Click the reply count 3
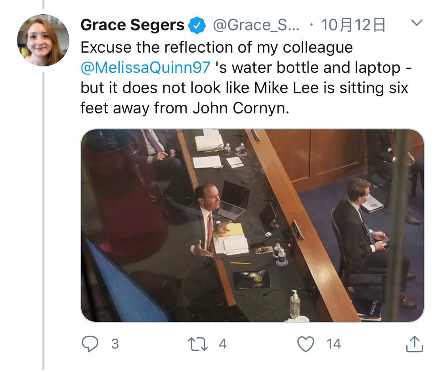The width and height of the screenshot is (442, 372). (115, 344)
